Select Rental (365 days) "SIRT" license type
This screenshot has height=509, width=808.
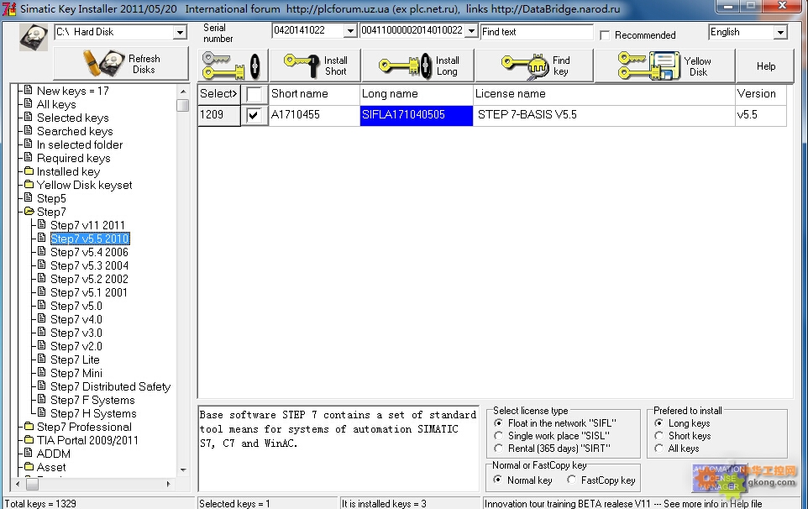(498, 449)
